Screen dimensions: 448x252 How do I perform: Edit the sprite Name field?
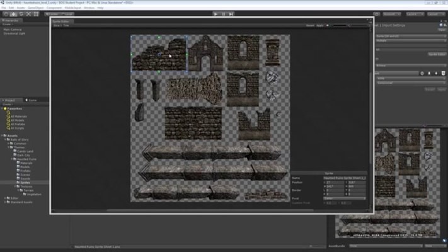tap(345, 178)
